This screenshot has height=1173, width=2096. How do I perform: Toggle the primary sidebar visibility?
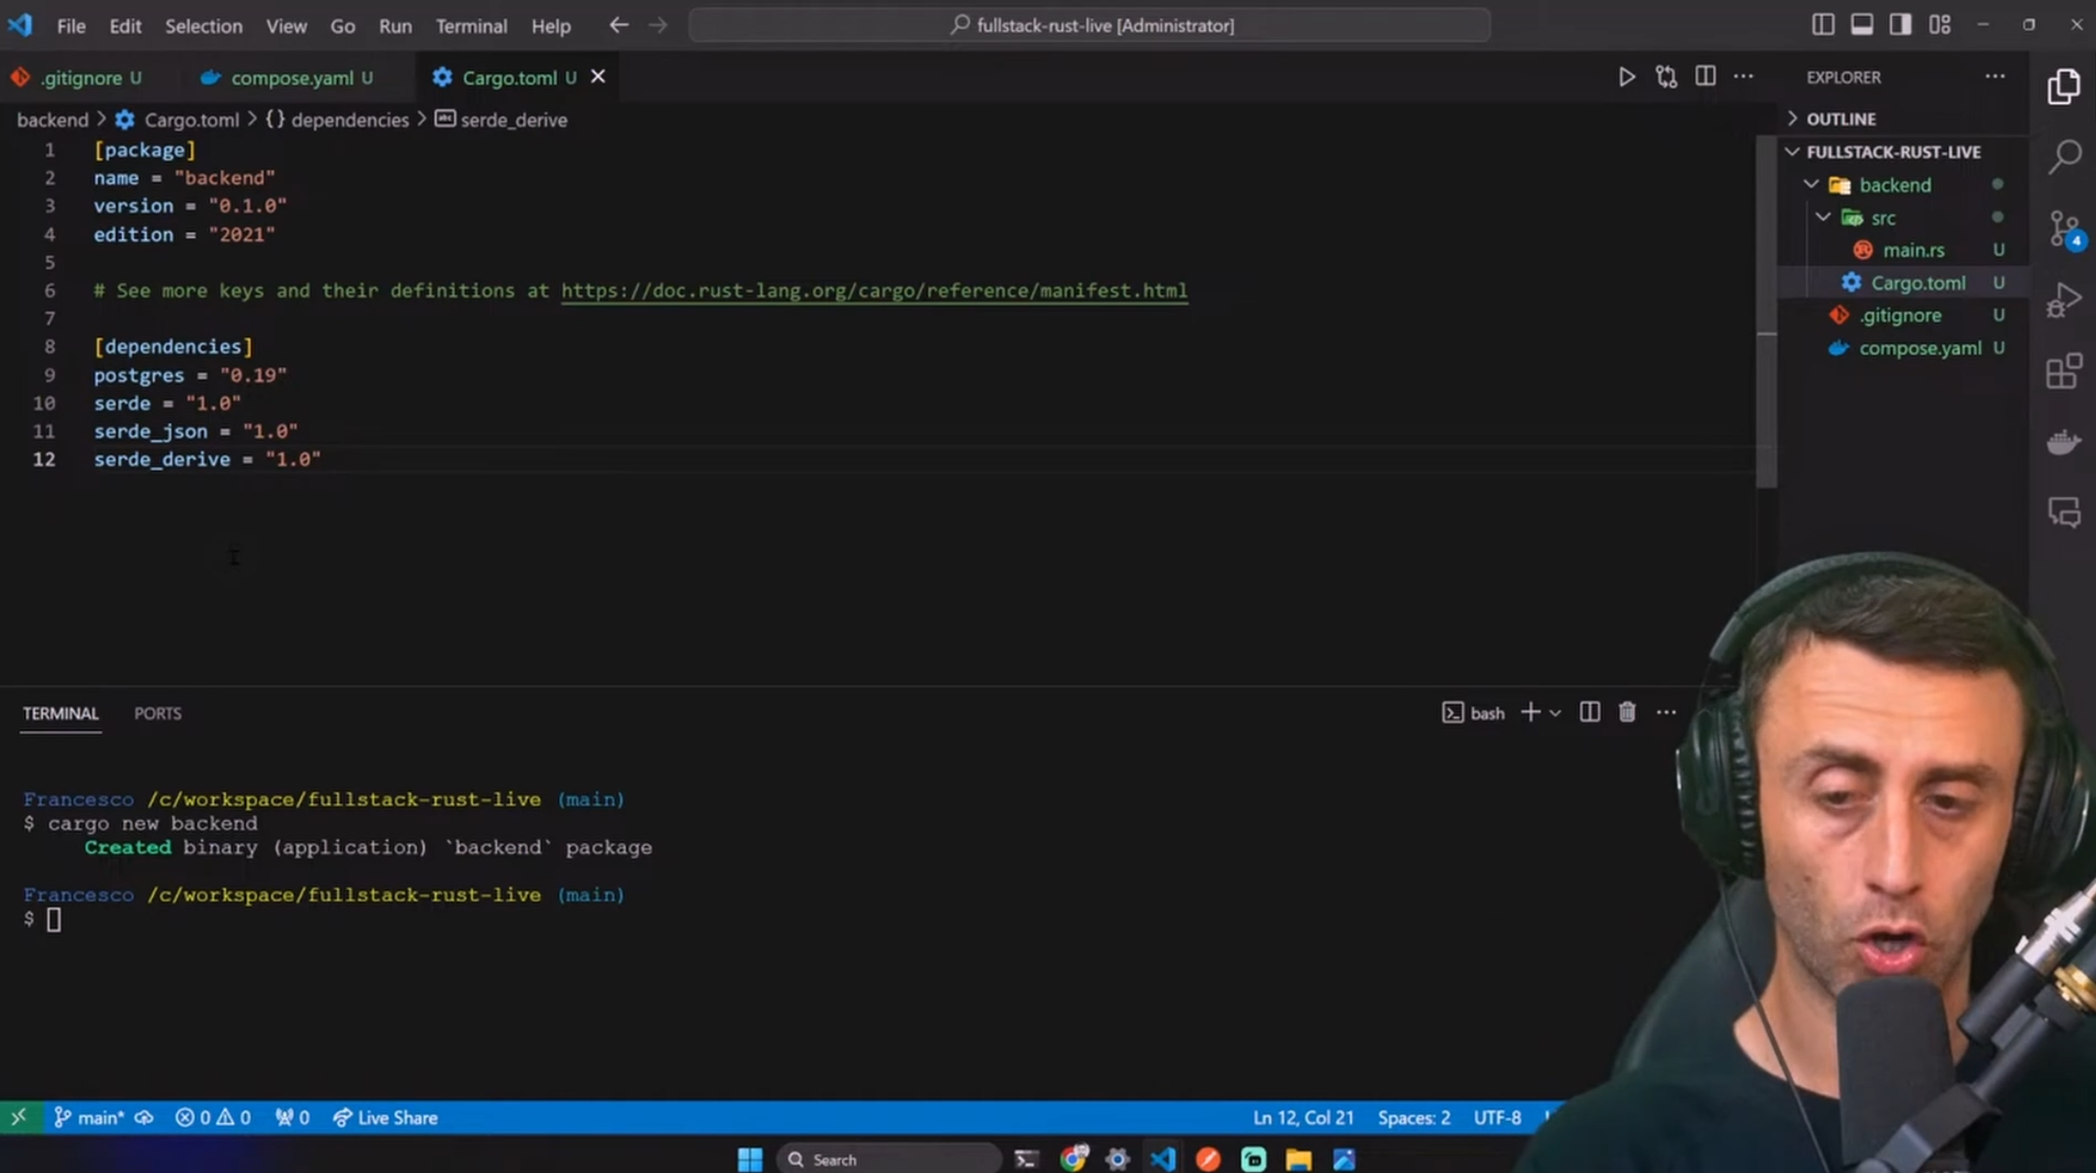[1824, 25]
